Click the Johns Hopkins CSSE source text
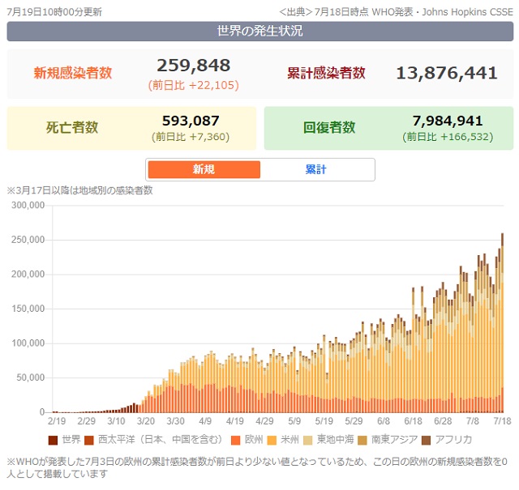 pyautogui.click(x=468, y=12)
